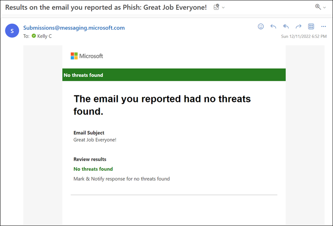Reply all to the message
The width and height of the screenshot is (333, 226).
286,27
